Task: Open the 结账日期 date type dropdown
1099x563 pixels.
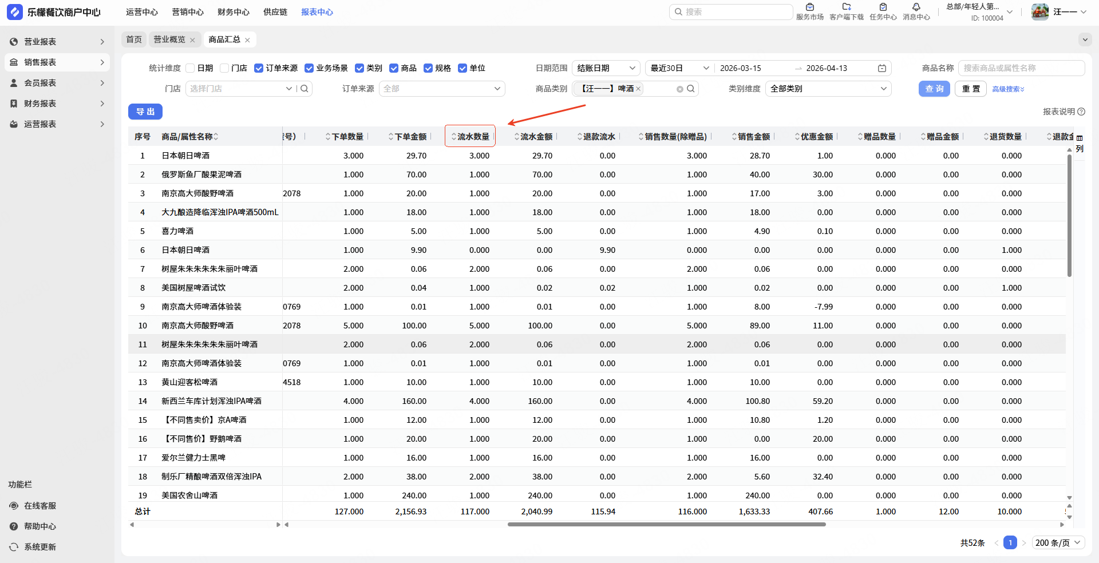Action: (x=606, y=68)
